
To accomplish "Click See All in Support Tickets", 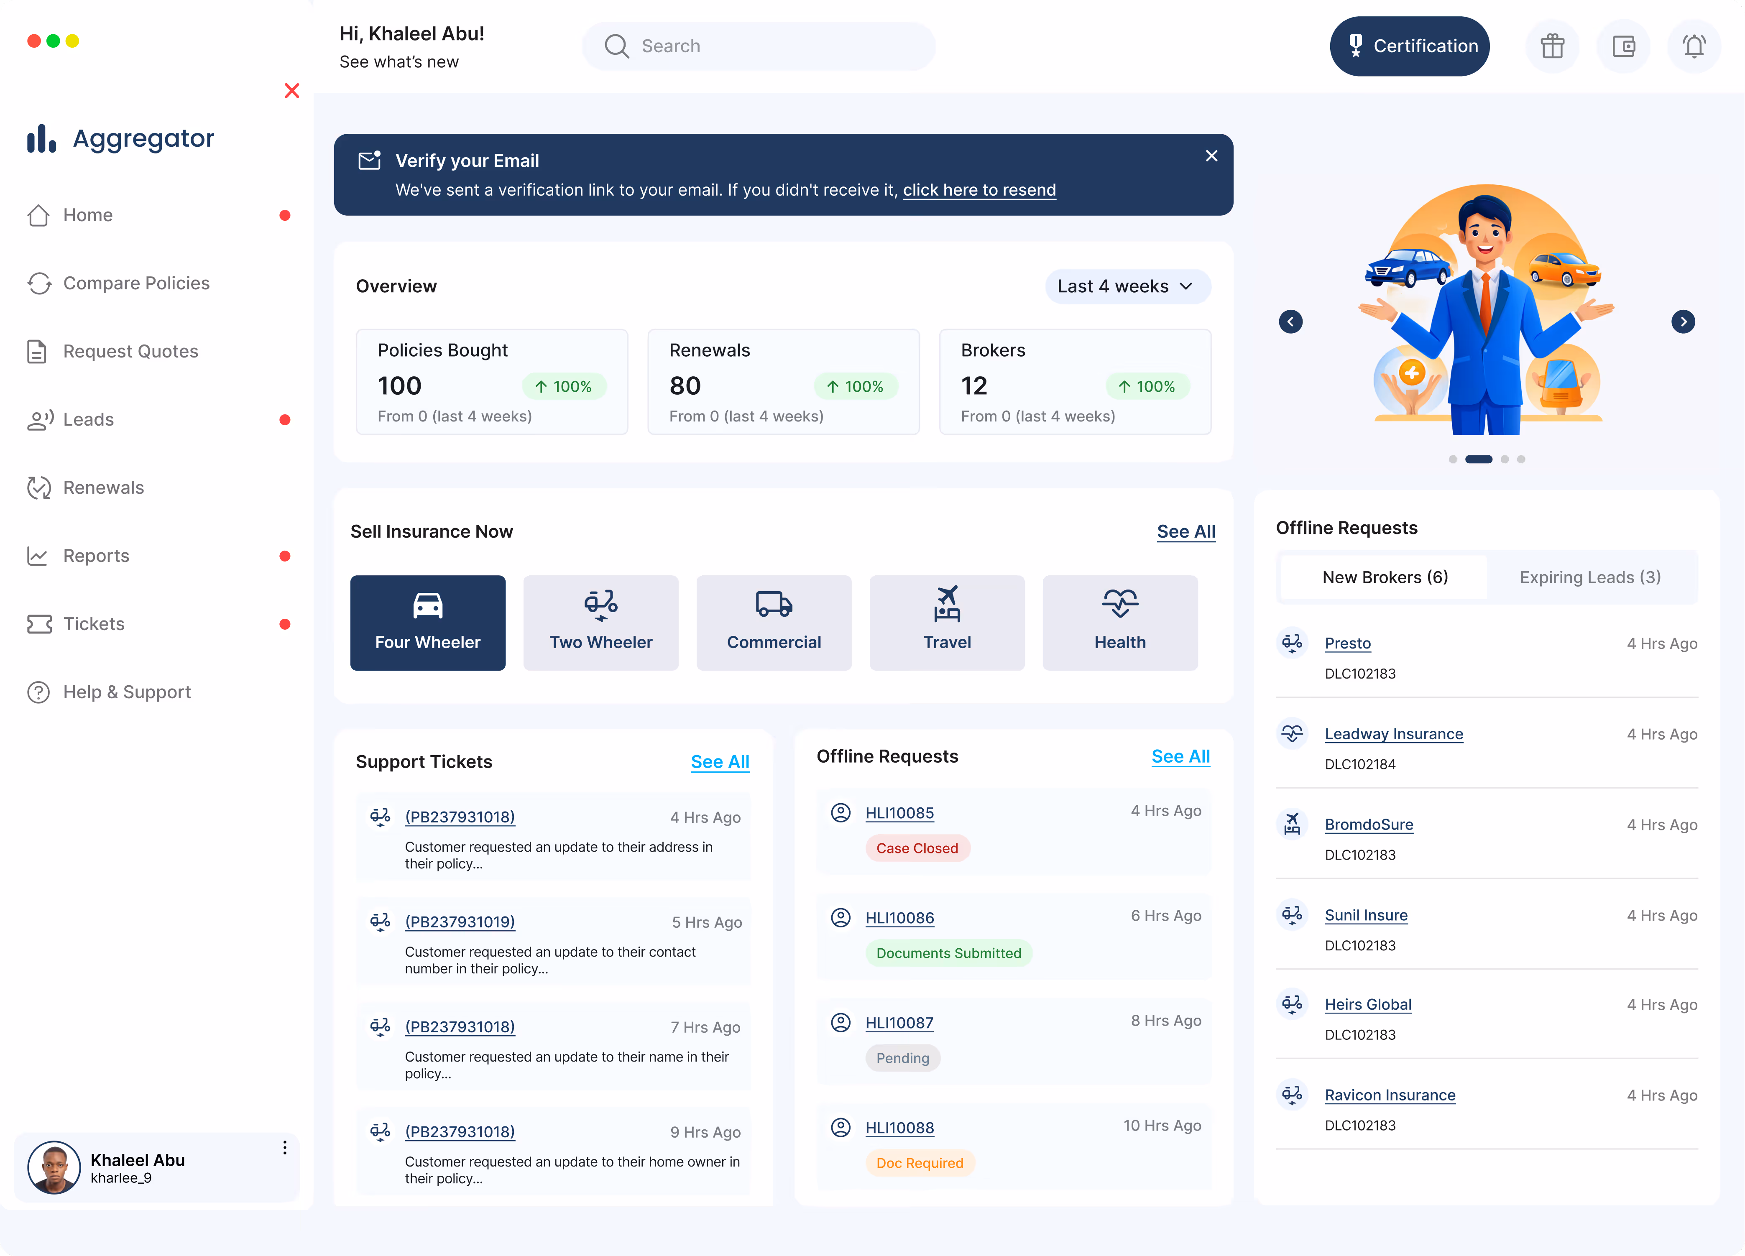I will click(x=720, y=761).
